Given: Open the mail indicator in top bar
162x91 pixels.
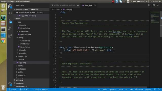Looking at the screenshot, I should pos(134,2).
